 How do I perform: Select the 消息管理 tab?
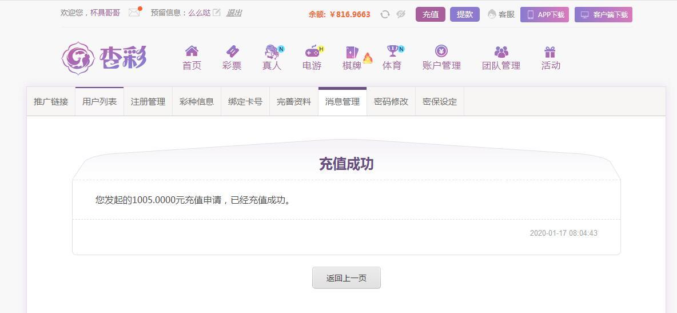pos(343,102)
